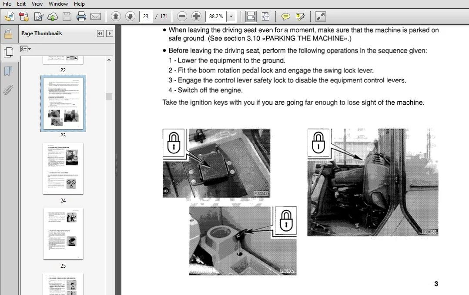This screenshot has width=469, height=295.
Task: Go to next page with down arrow
Action: (x=130, y=17)
